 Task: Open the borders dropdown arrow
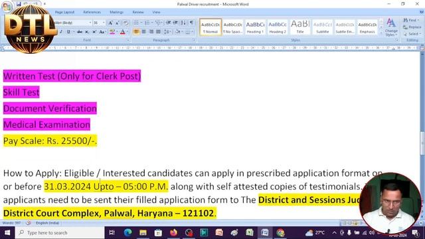(x=192, y=32)
